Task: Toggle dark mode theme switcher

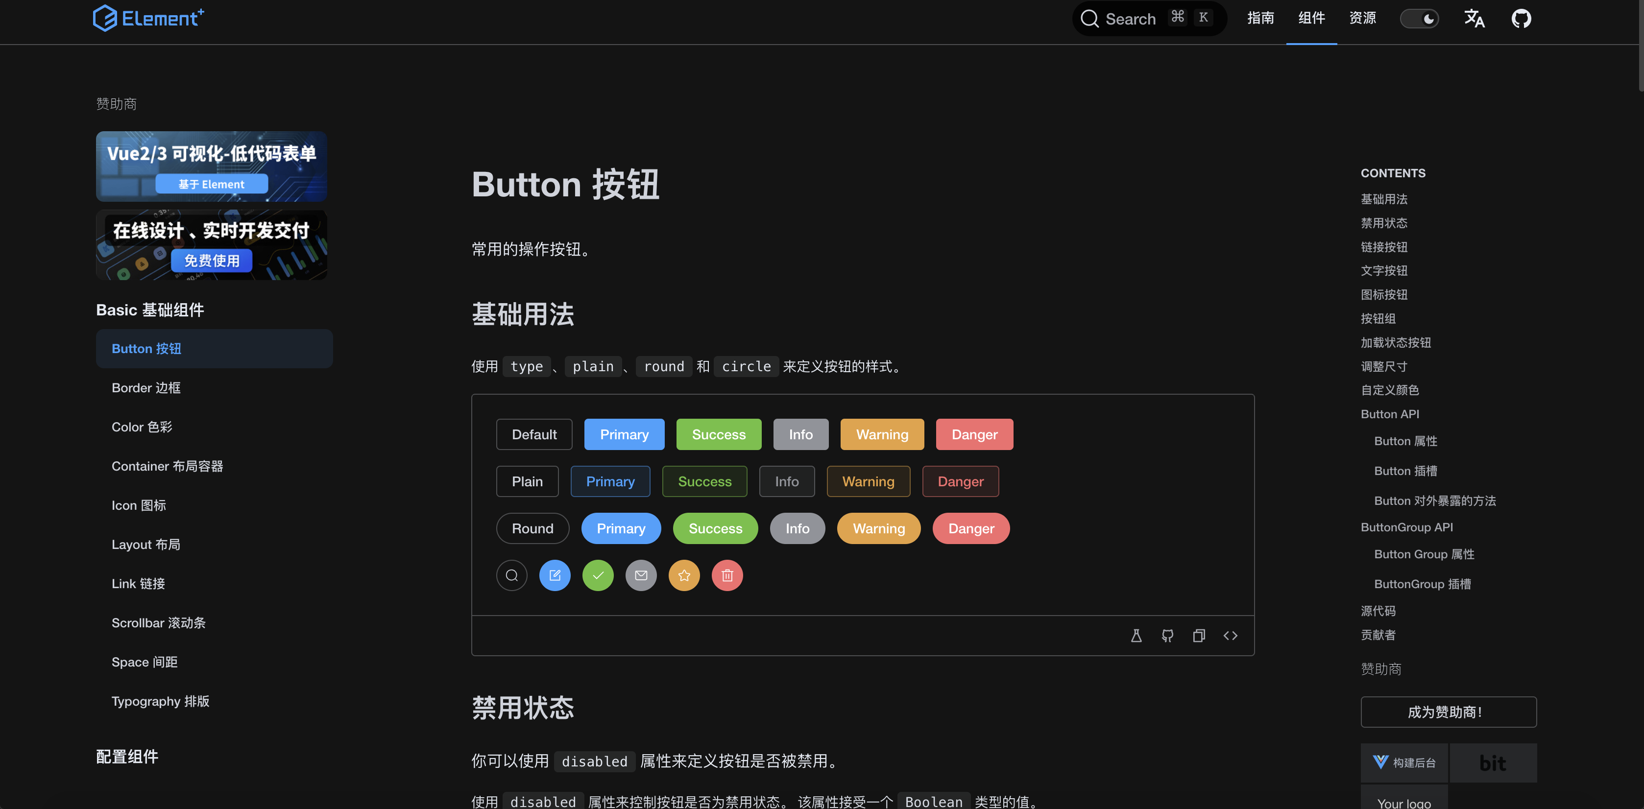Action: [1421, 20]
